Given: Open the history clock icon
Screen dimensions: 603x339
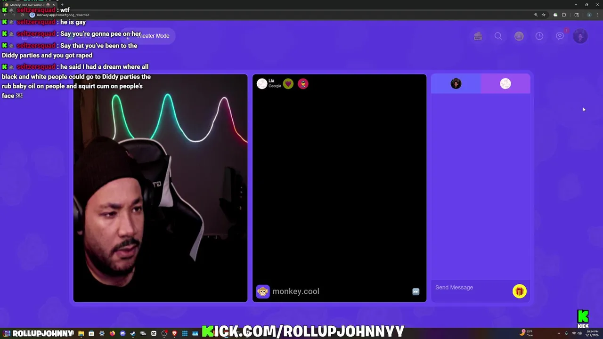Looking at the screenshot, I should (539, 36).
